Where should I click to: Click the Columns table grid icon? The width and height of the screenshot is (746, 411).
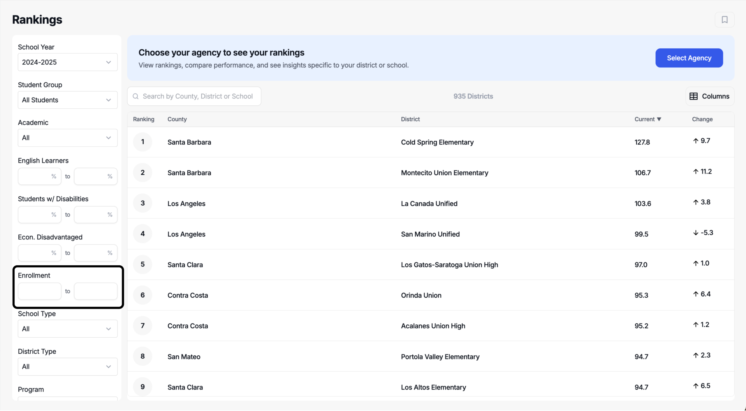click(694, 96)
